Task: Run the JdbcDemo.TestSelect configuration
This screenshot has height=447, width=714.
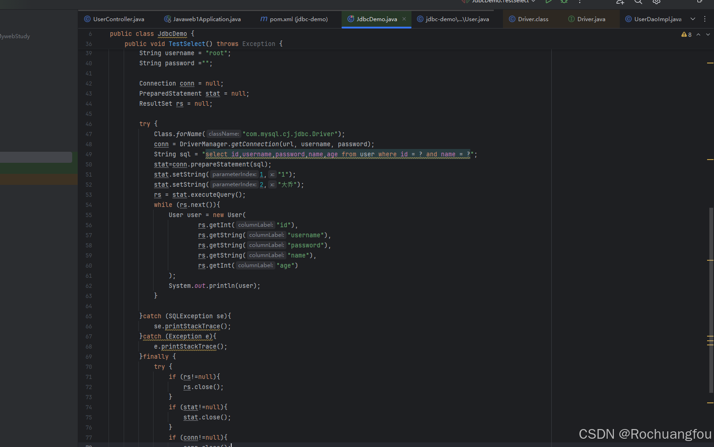Action: 548,2
